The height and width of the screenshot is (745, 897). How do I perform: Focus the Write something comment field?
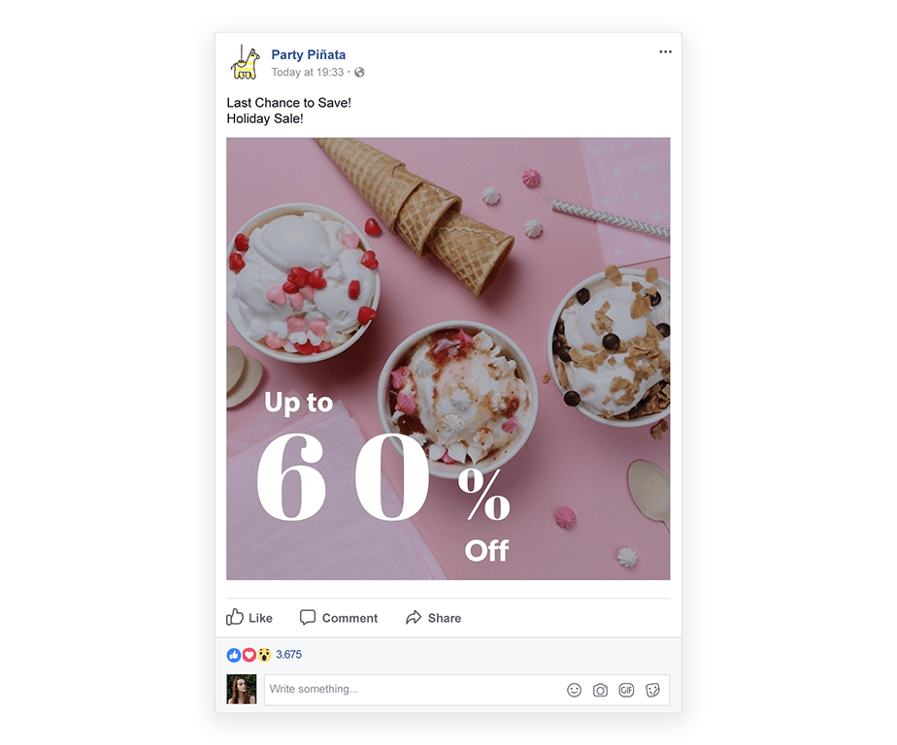(x=467, y=690)
